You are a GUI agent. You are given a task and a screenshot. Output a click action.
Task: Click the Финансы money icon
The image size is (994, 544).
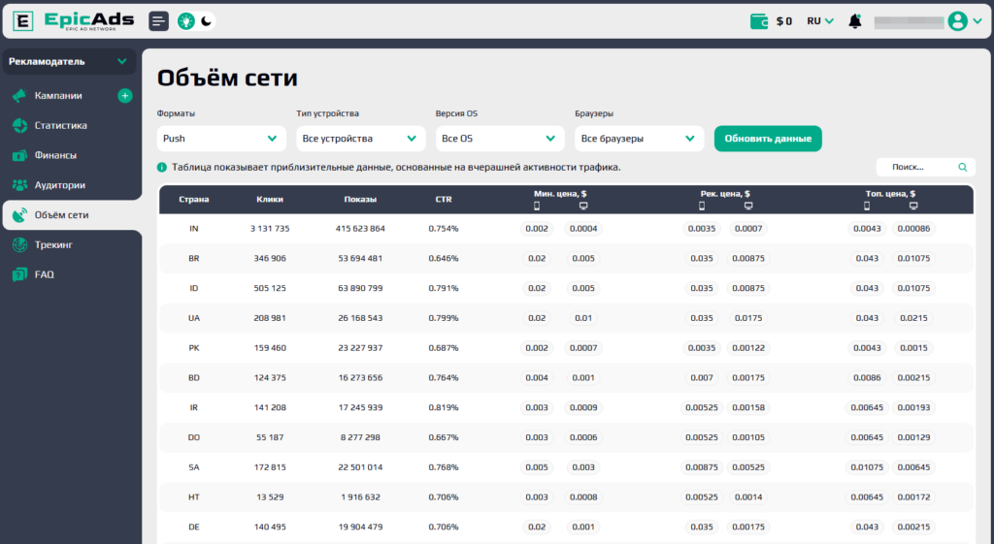point(19,155)
